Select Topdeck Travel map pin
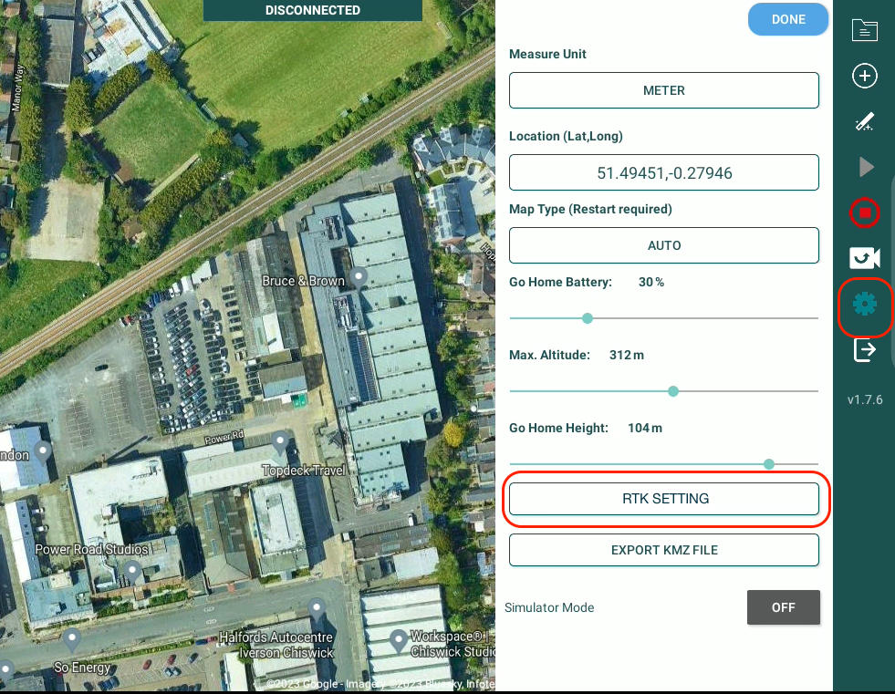 coord(280,442)
